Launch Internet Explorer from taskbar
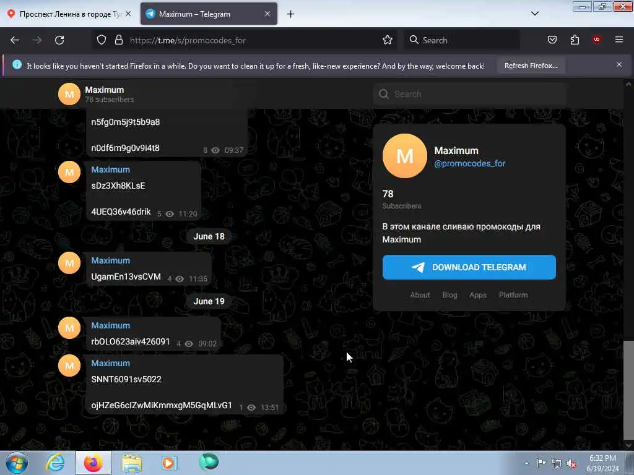Image resolution: width=634 pixels, height=475 pixels. [x=54, y=463]
